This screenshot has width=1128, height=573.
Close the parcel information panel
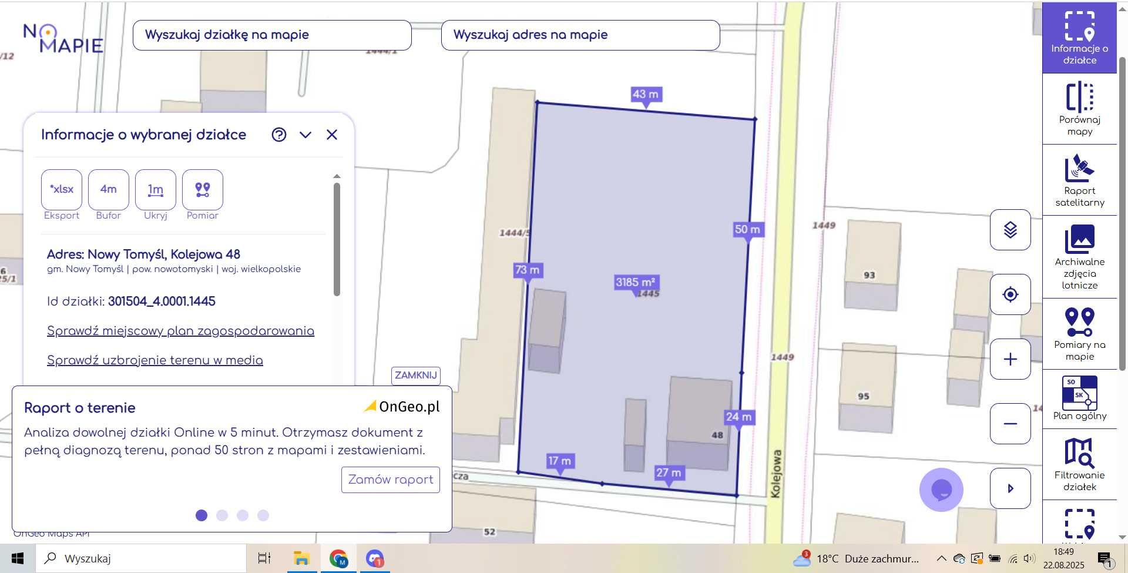(x=332, y=135)
